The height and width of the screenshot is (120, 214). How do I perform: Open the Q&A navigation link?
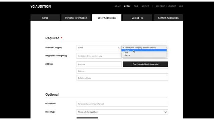(x=136, y=6)
